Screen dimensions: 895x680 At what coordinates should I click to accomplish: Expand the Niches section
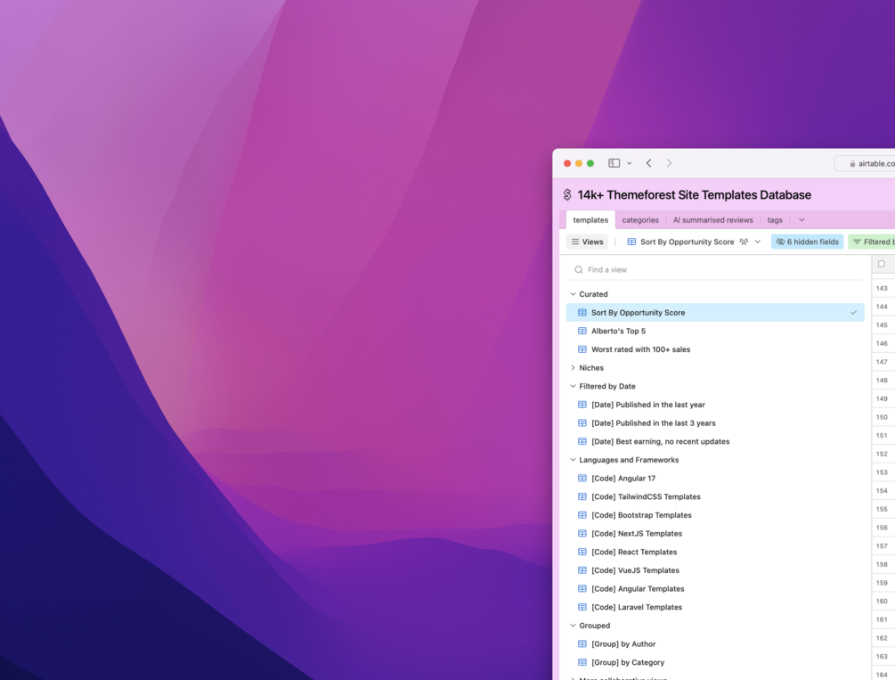click(x=573, y=367)
